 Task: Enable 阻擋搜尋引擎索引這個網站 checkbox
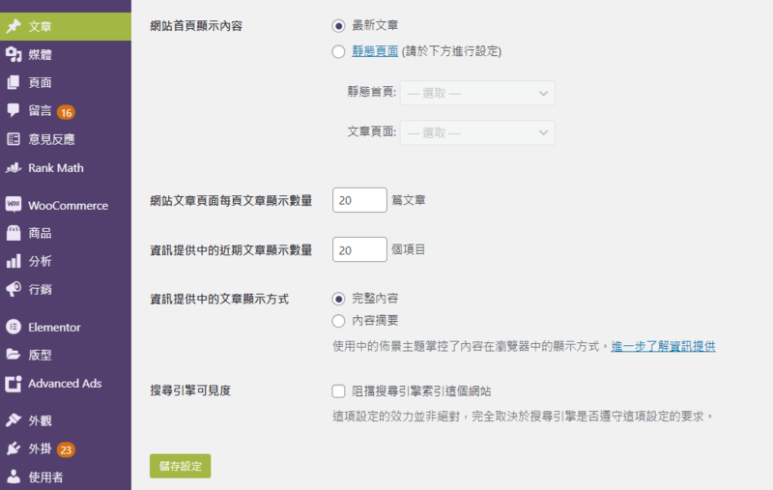point(338,391)
